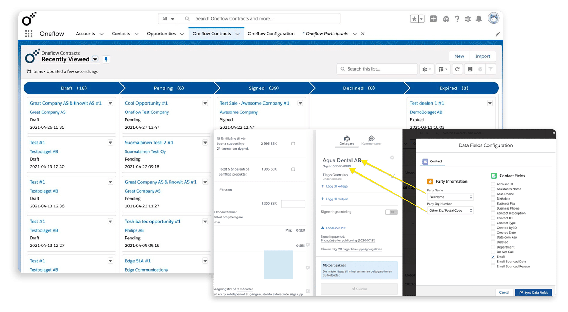The height and width of the screenshot is (312, 568).
Task: Click the New button
Action: click(x=459, y=56)
